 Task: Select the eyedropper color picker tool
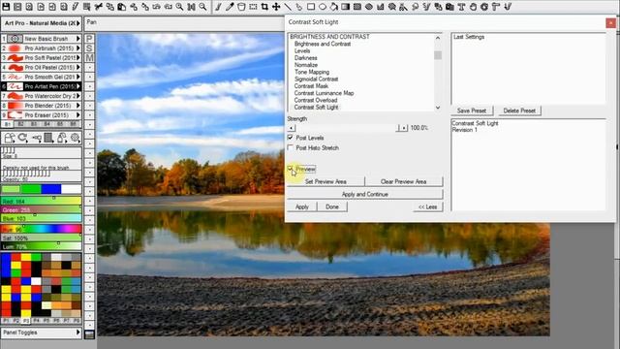coord(230,7)
